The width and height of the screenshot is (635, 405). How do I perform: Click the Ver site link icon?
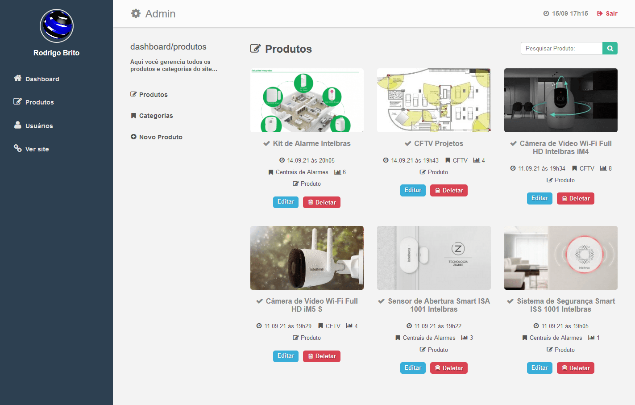[18, 148]
